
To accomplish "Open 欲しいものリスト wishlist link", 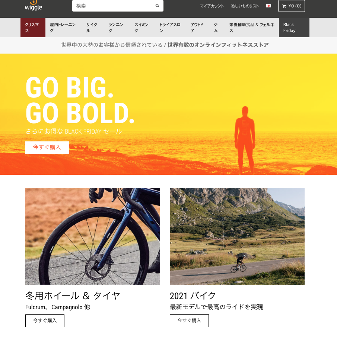I will tap(245, 6).
